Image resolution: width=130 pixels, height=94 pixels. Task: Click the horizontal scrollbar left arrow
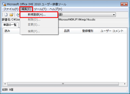(5, 84)
